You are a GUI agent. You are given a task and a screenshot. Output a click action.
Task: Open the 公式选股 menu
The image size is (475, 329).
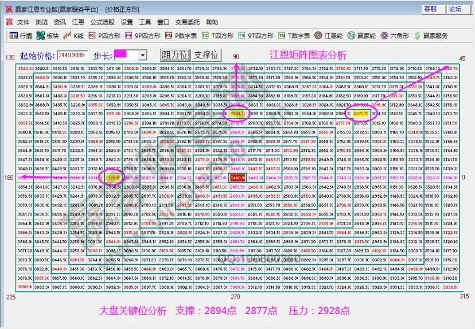pos(102,22)
